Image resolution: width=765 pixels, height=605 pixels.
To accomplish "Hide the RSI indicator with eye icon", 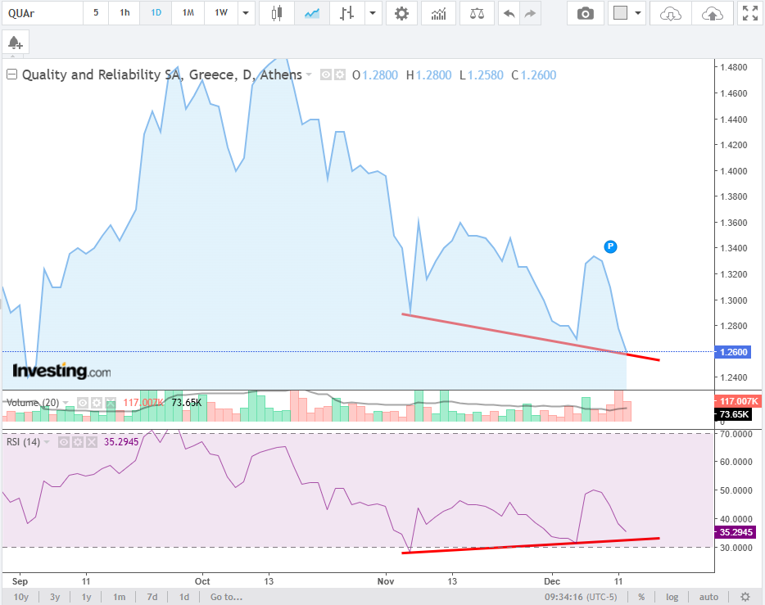I will pyautogui.click(x=64, y=442).
